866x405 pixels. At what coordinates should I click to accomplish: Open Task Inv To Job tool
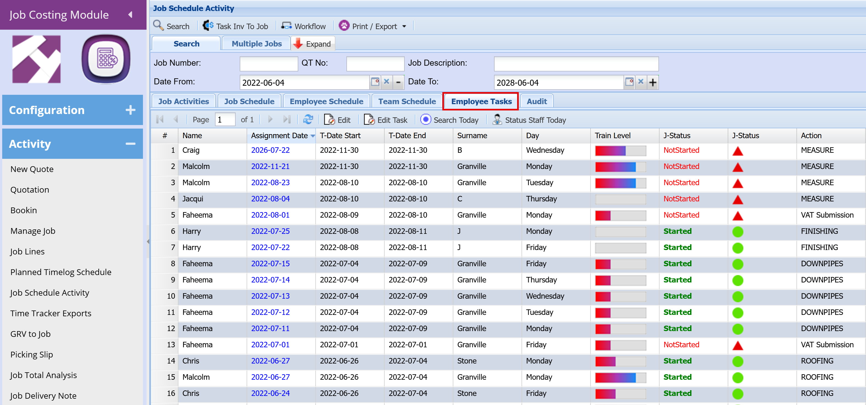(235, 26)
